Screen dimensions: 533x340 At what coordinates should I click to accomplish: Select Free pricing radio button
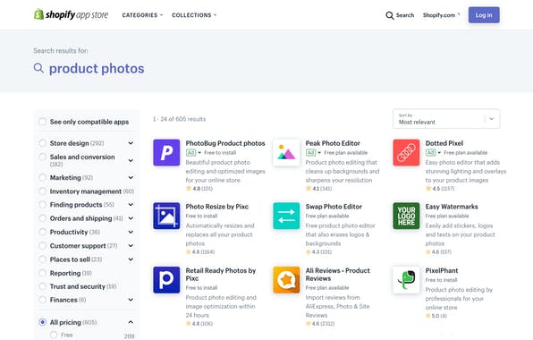tap(54, 335)
